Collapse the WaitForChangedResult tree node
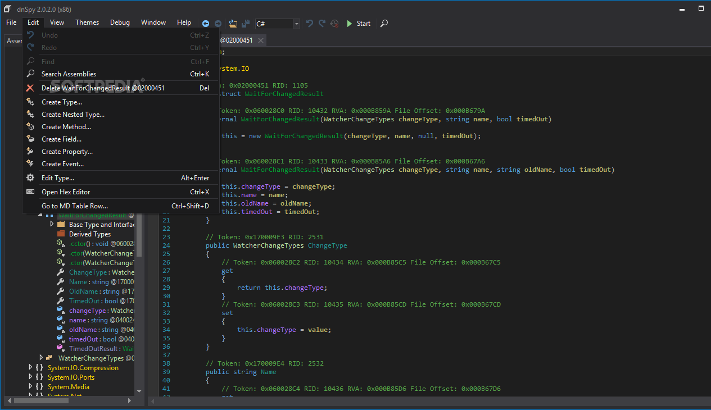Viewport: 711px width, 410px height. (x=41, y=215)
